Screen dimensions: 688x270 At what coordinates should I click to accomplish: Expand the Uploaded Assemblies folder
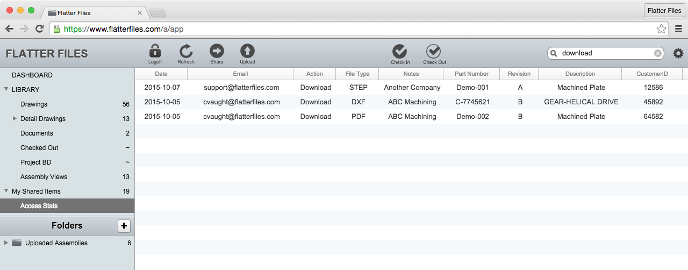(x=6, y=243)
